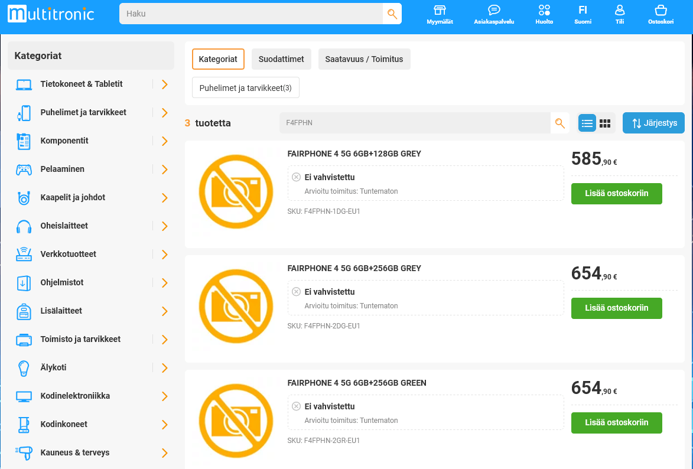Click the Kodinelektroniikka TV icon

tap(24, 396)
